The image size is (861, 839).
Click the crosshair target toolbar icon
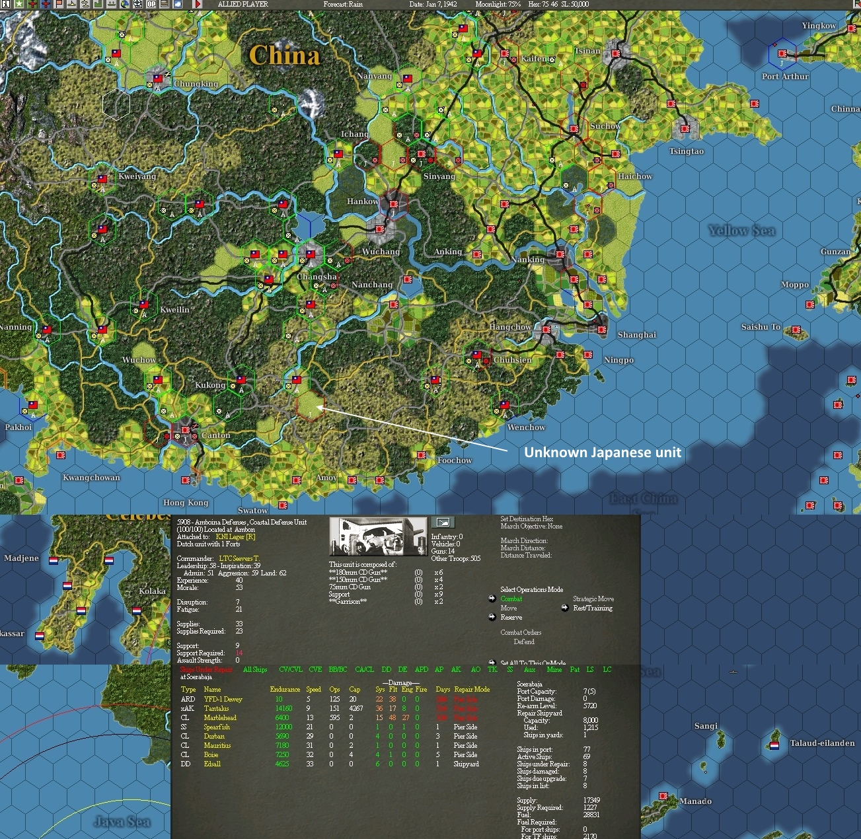138,4
